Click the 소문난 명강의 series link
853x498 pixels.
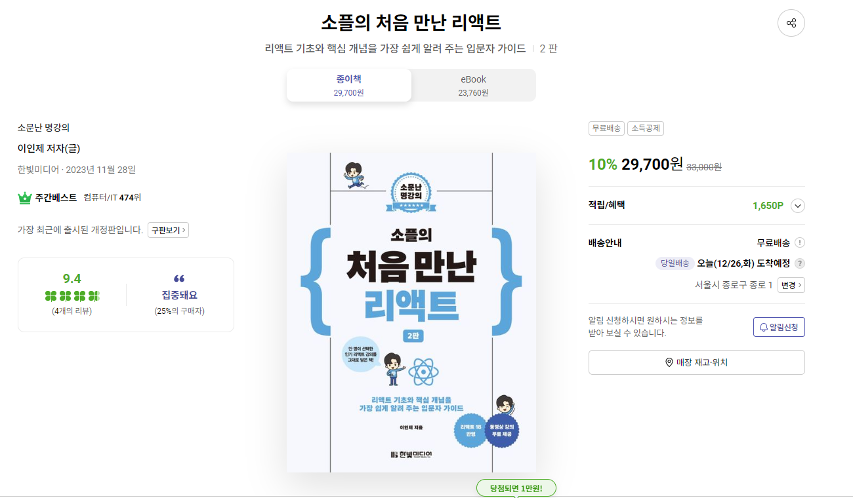point(43,127)
